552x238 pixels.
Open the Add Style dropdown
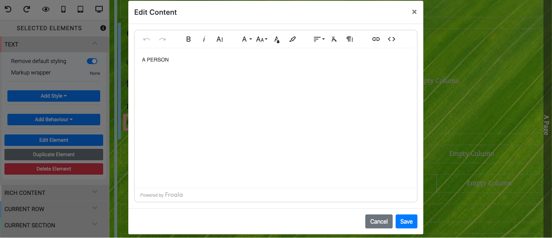tap(54, 96)
